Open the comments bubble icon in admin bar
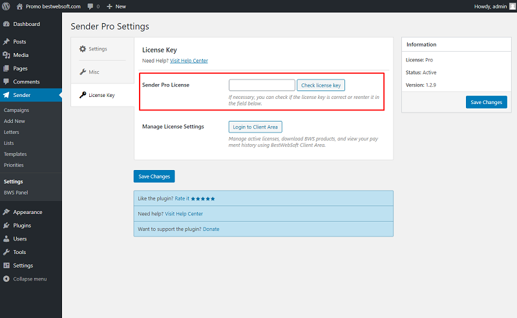Viewport: 517px width, 318px height. (90, 6)
